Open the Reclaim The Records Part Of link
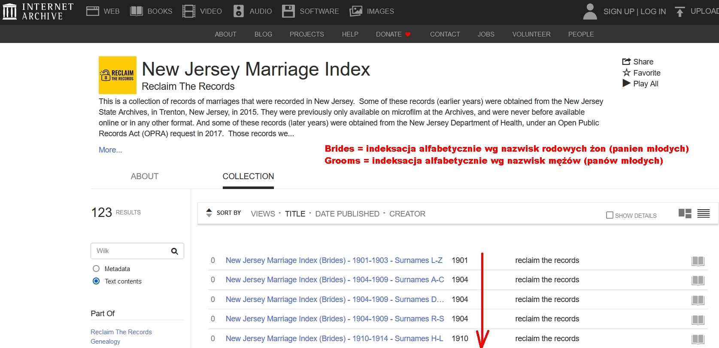719x348 pixels. click(121, 332)
